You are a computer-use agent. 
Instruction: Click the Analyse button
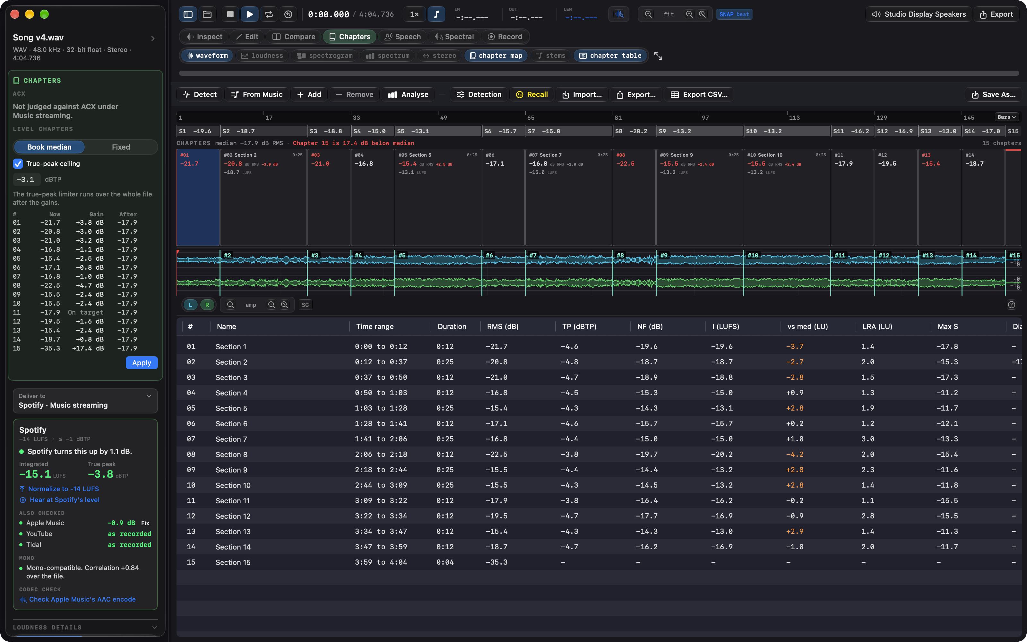click(408, 95)
